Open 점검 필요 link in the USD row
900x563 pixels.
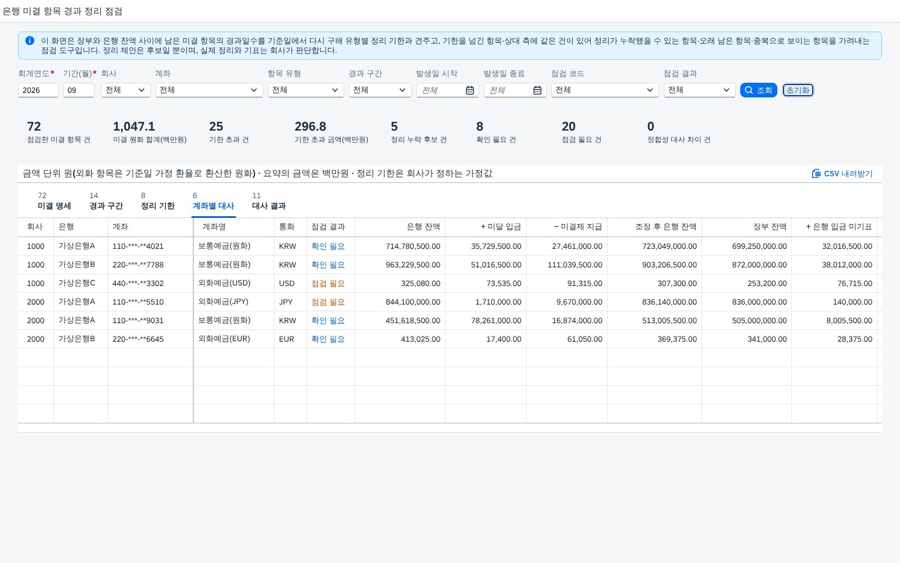tap(328, 283)
